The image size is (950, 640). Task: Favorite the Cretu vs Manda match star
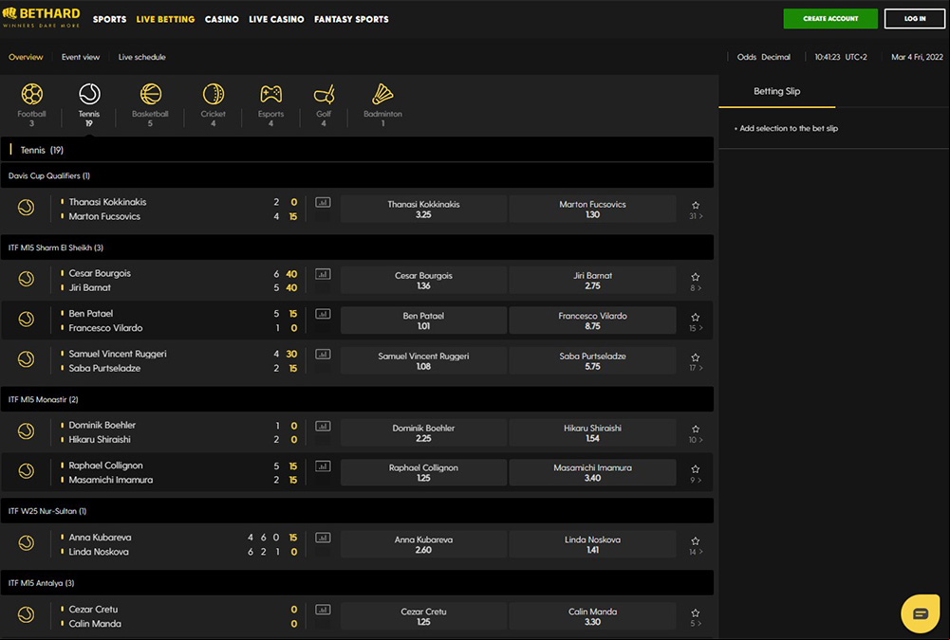click(x=696, y=613)
